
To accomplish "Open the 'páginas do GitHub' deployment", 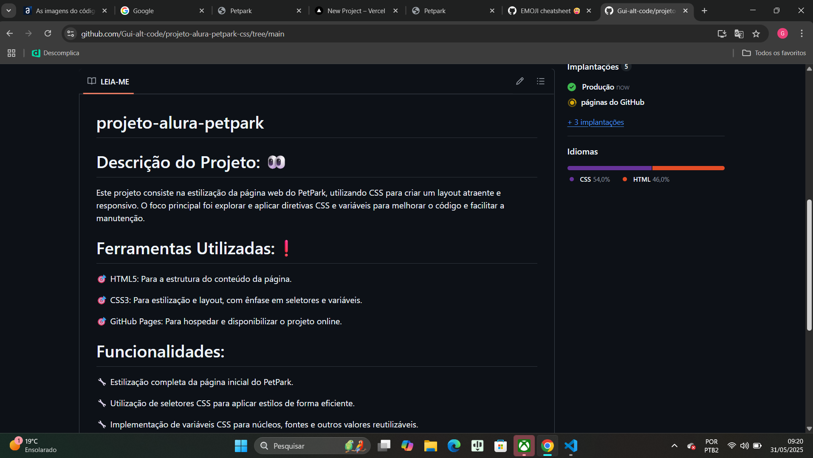I will (x=613, y=102).
